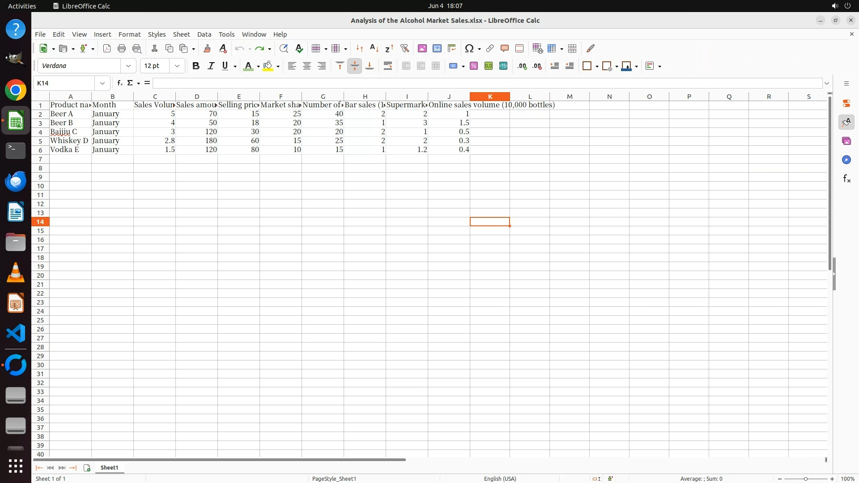The image size is (859, 483).
Task: Open the Data menu
Action: point(204,34)
